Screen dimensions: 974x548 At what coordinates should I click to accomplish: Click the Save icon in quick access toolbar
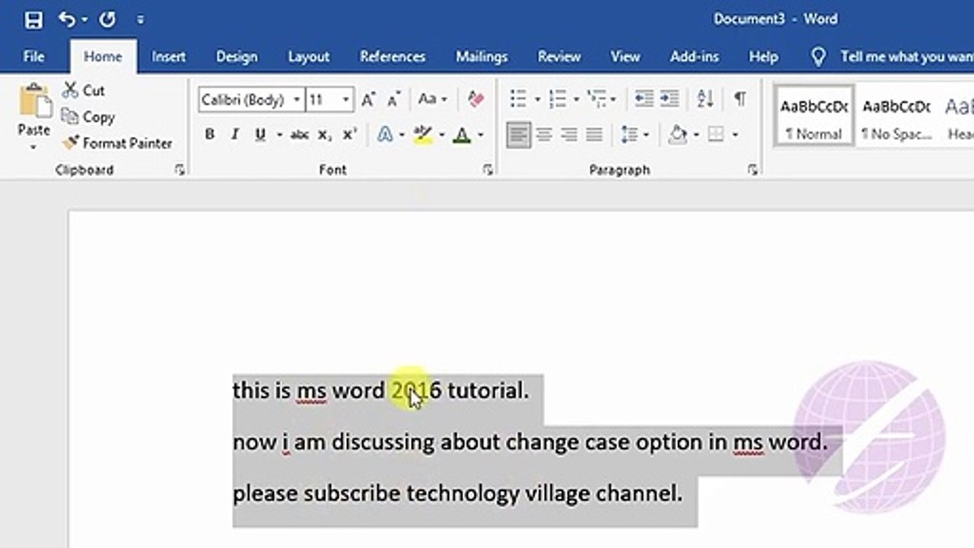[x=33, y=20]
